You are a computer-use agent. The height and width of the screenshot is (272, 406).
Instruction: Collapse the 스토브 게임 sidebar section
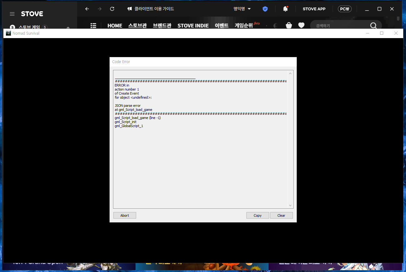click(x=68, y=27)
